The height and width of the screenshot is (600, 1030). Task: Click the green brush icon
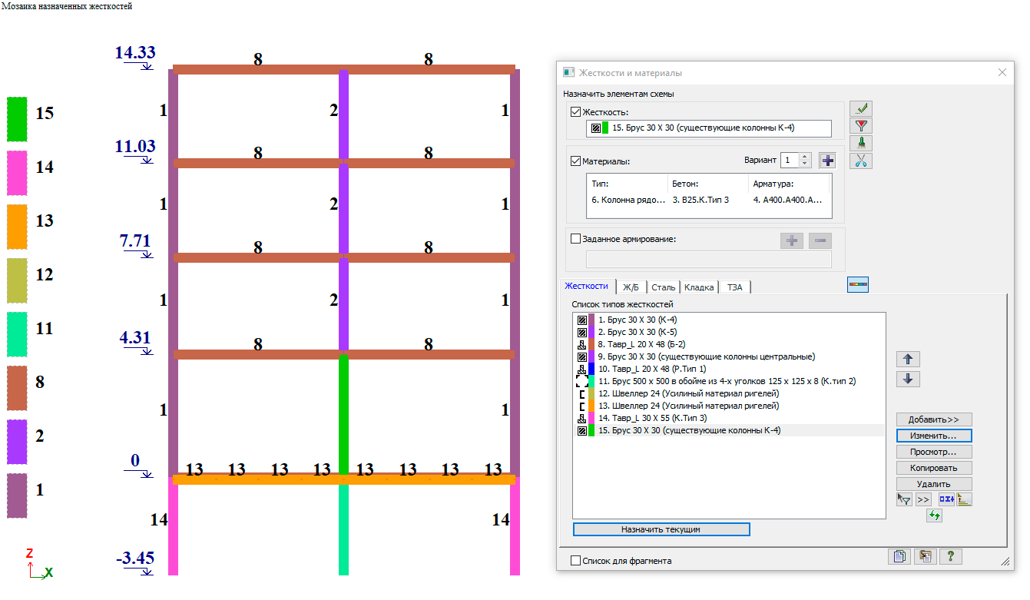click(x=862, y=144)
